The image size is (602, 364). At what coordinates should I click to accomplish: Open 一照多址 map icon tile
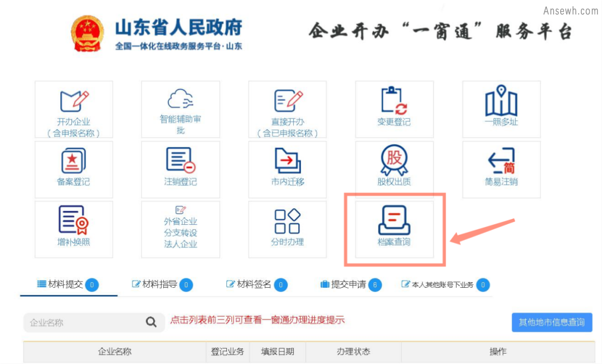pos(502,110)
